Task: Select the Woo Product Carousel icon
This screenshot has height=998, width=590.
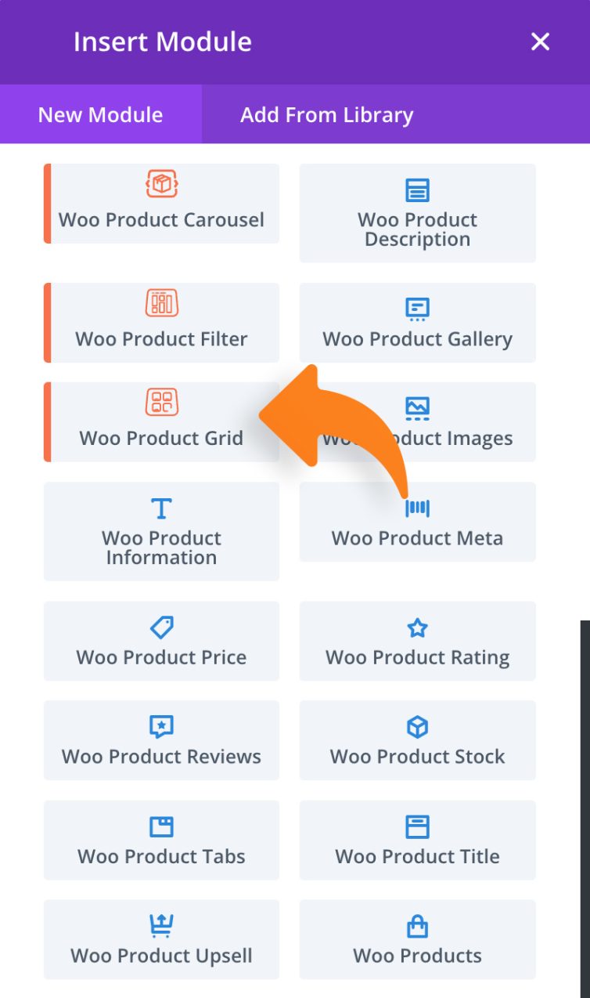Action: point(161,184)
